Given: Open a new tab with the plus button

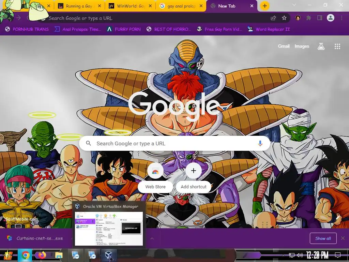Looking at the screenshot, I should [x=264, y=6].
